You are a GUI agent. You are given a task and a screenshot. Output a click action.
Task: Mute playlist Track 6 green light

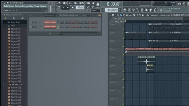point(123,55)
